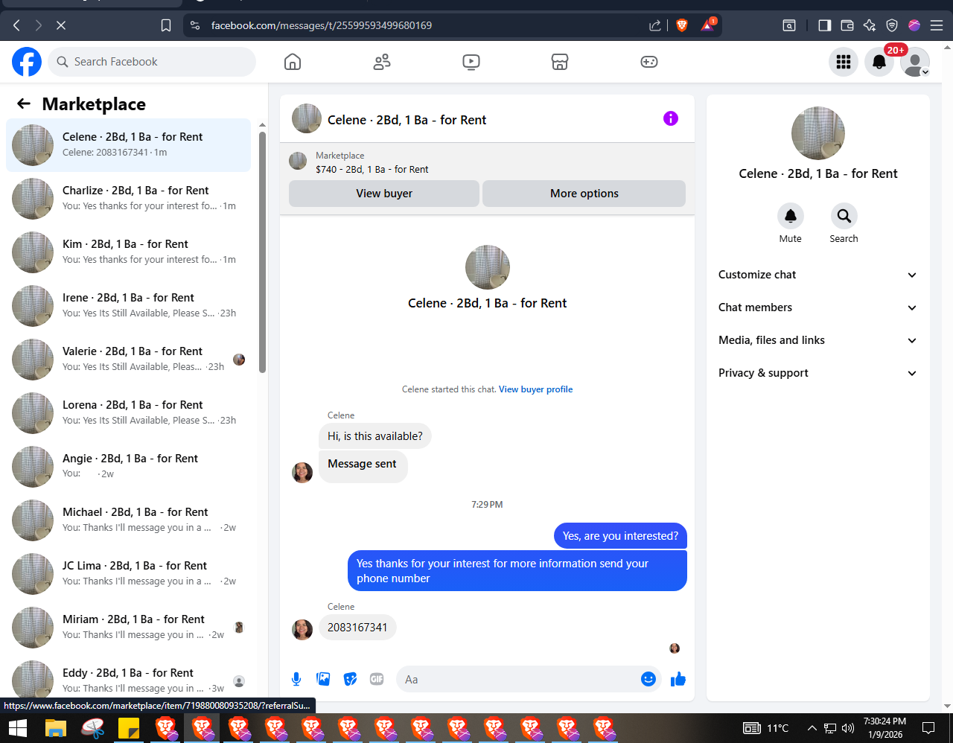Open Angie conversation in the list
Viewport: 953px width, 743px height.
[x=129, y=467]
